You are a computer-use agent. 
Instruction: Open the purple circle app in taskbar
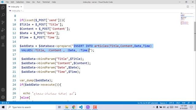[x=88, y=107]
